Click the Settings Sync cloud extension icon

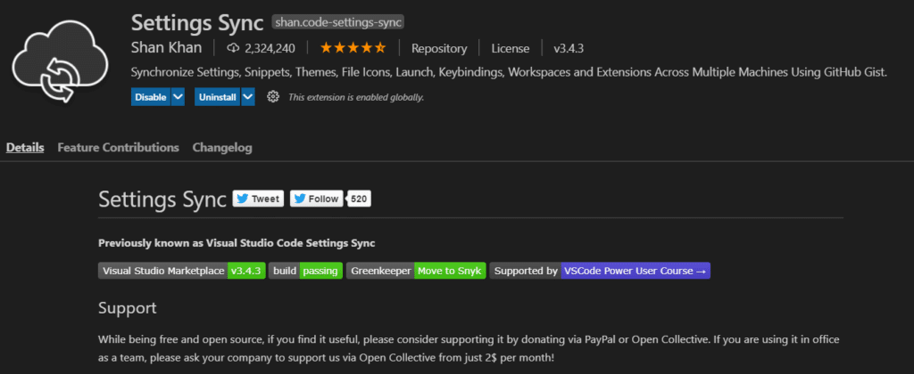(x=61, y=61)
